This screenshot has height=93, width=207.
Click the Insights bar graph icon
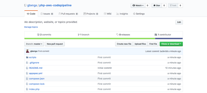coord(118,14)
